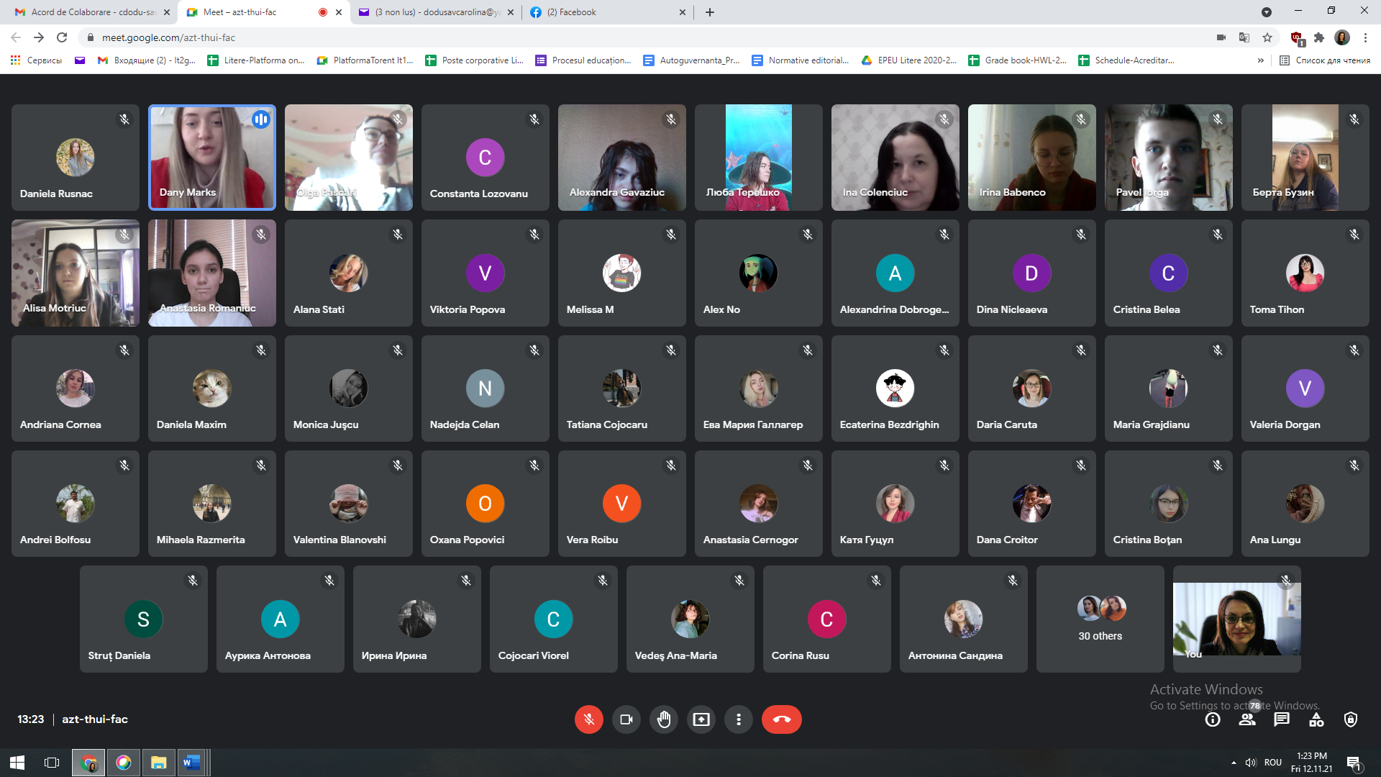The image size is (1381, 777).
Task: Click the raise hand icon
Action: point(664,719)
